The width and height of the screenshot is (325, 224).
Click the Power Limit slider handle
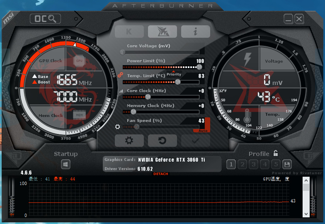click(x=199, y=67)
